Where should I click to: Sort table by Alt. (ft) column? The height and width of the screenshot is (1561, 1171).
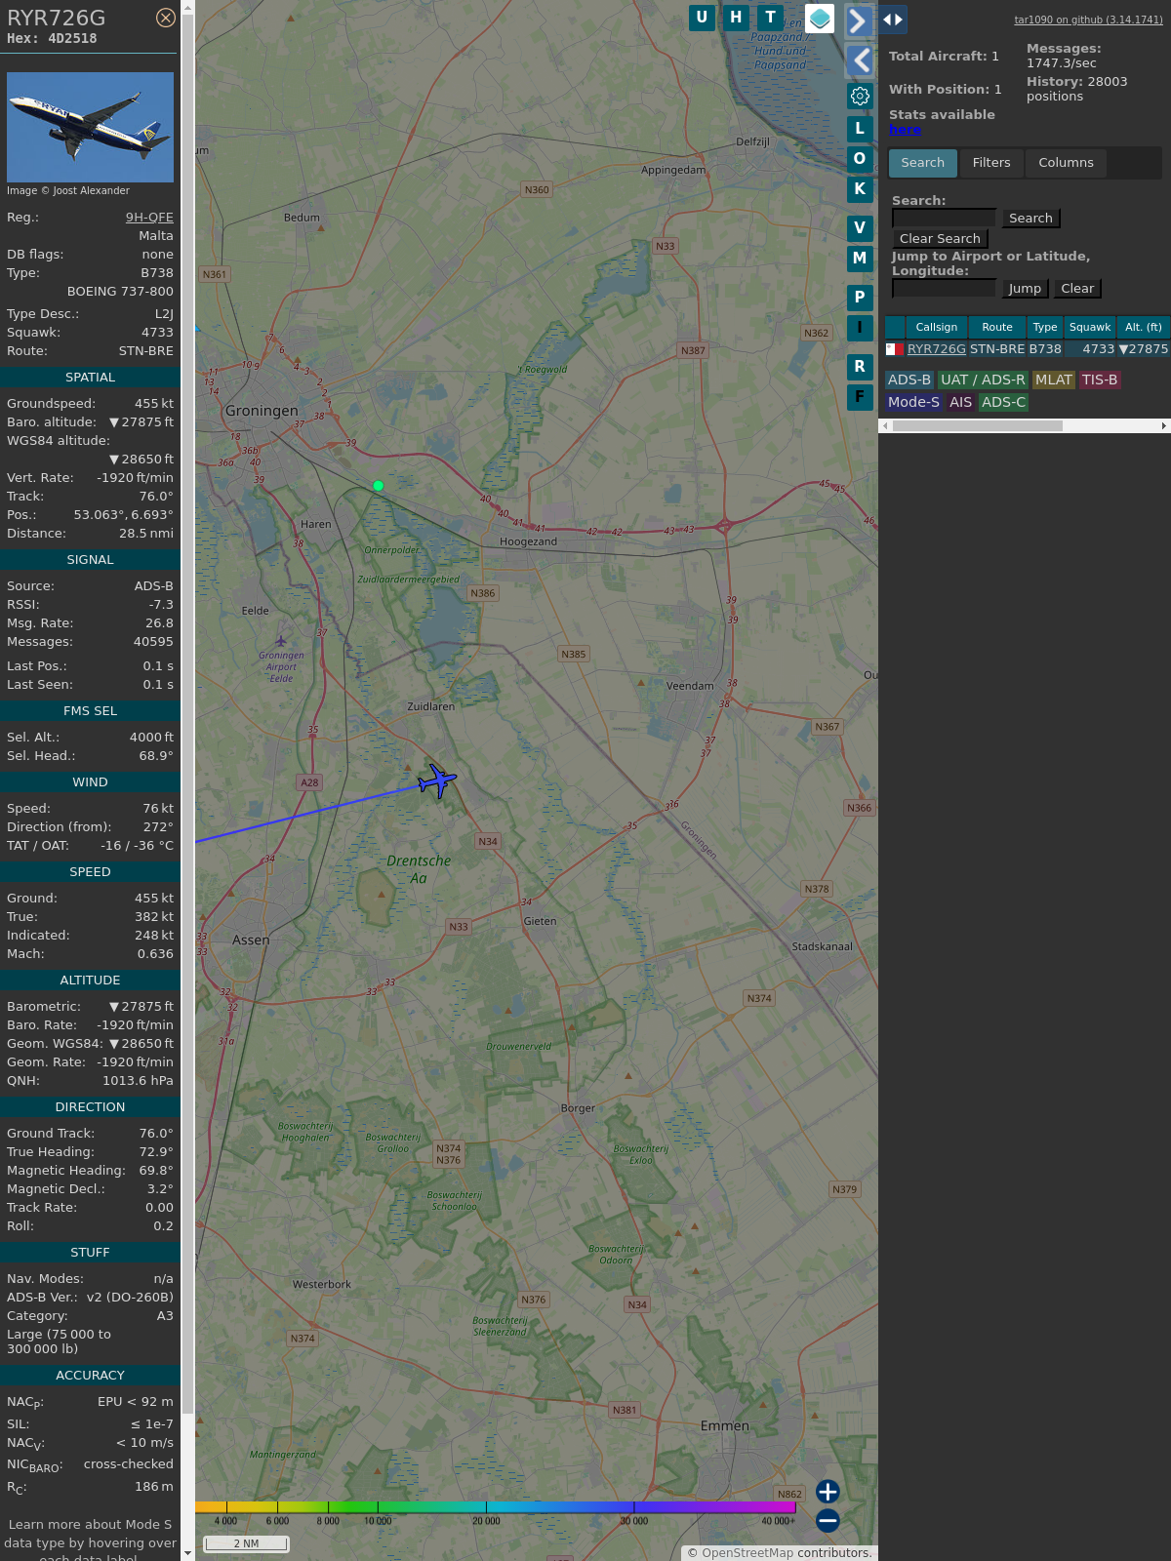1144,328
